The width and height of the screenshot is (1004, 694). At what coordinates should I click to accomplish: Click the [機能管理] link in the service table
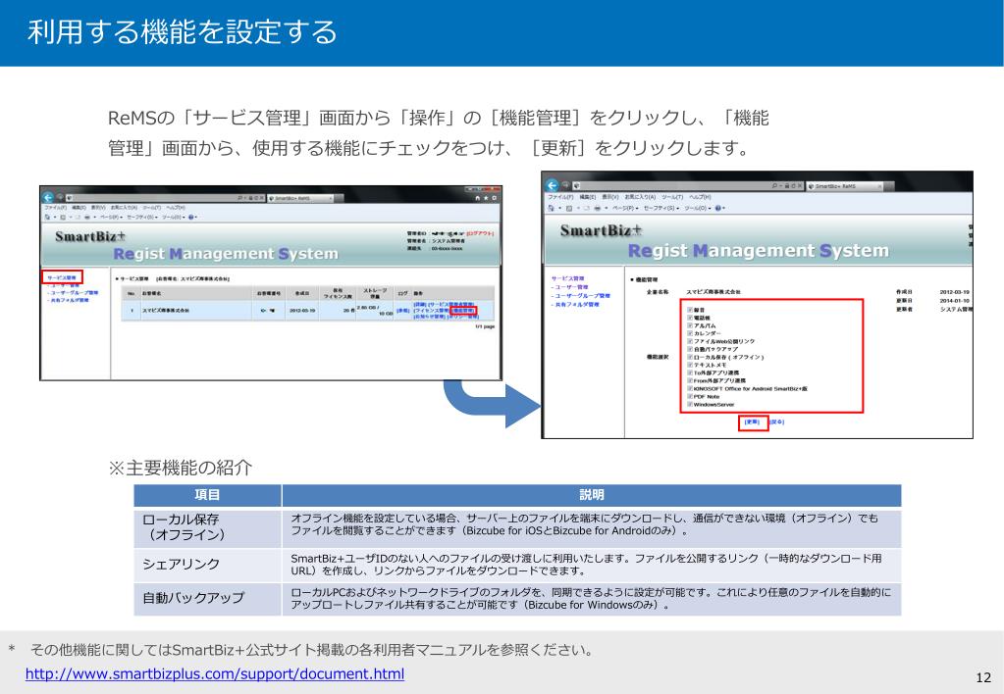click(x=463, y=311)
